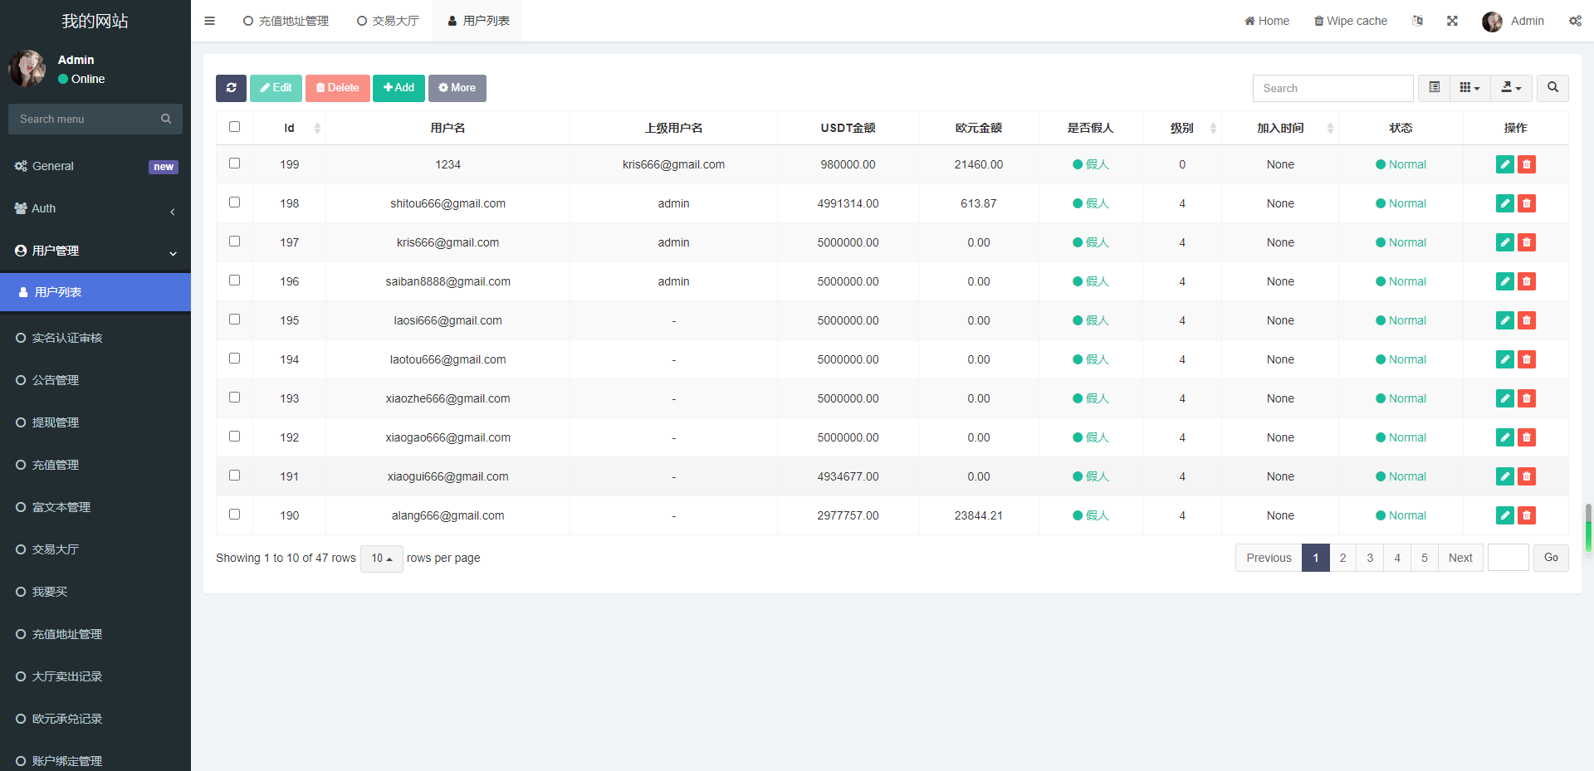Screen dimensions: 1594x771
Task: Edit user 199 with the pencil icon
Action: point(1504,164)
